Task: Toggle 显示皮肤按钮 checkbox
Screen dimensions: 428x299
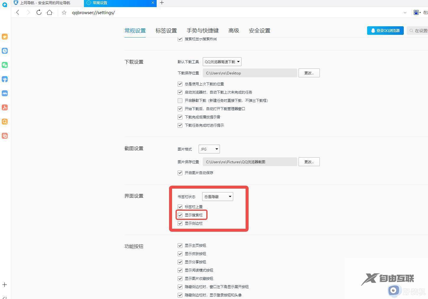Action: point(180,254)
